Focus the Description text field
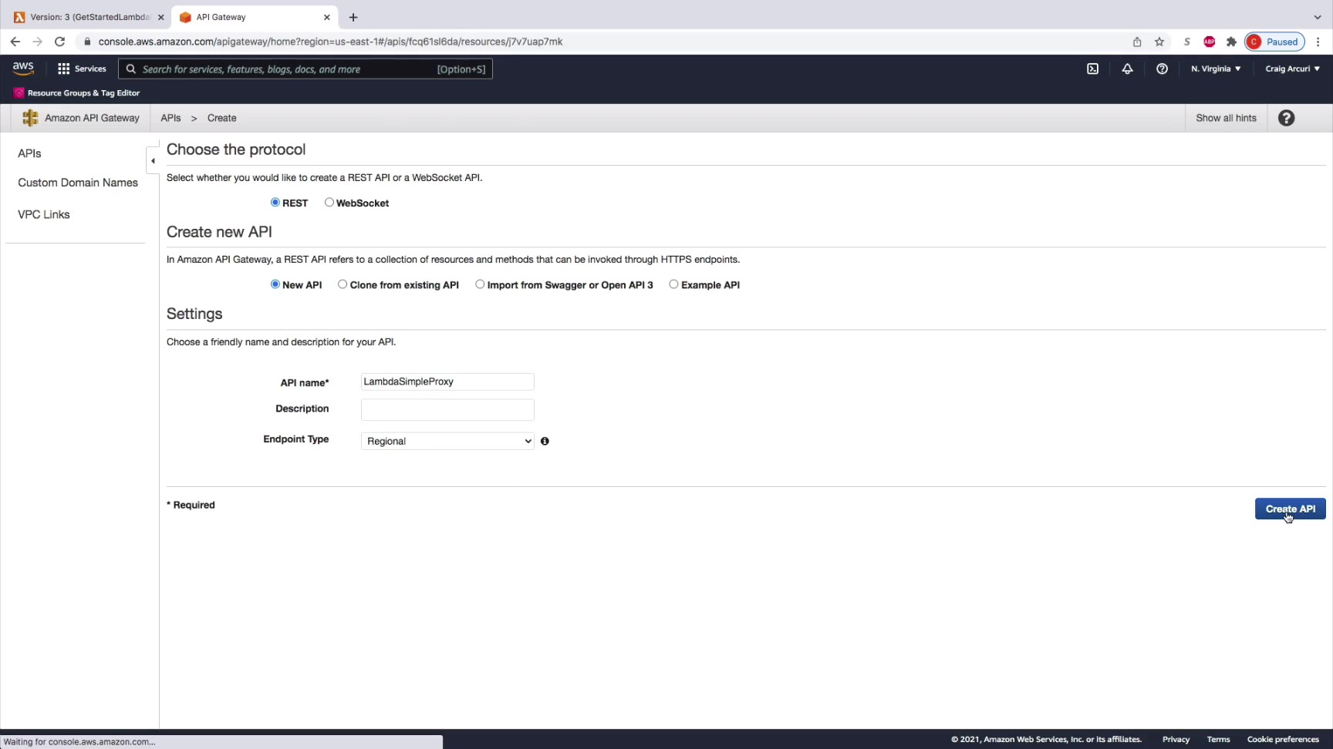1333x749 pixels. click(x=447, y=410)
